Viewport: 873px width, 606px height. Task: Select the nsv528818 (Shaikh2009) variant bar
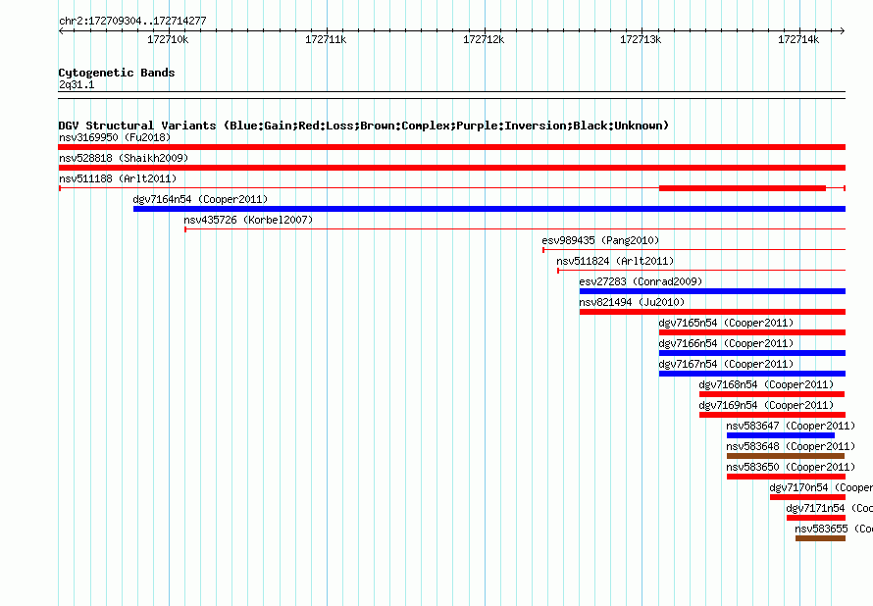451,168
